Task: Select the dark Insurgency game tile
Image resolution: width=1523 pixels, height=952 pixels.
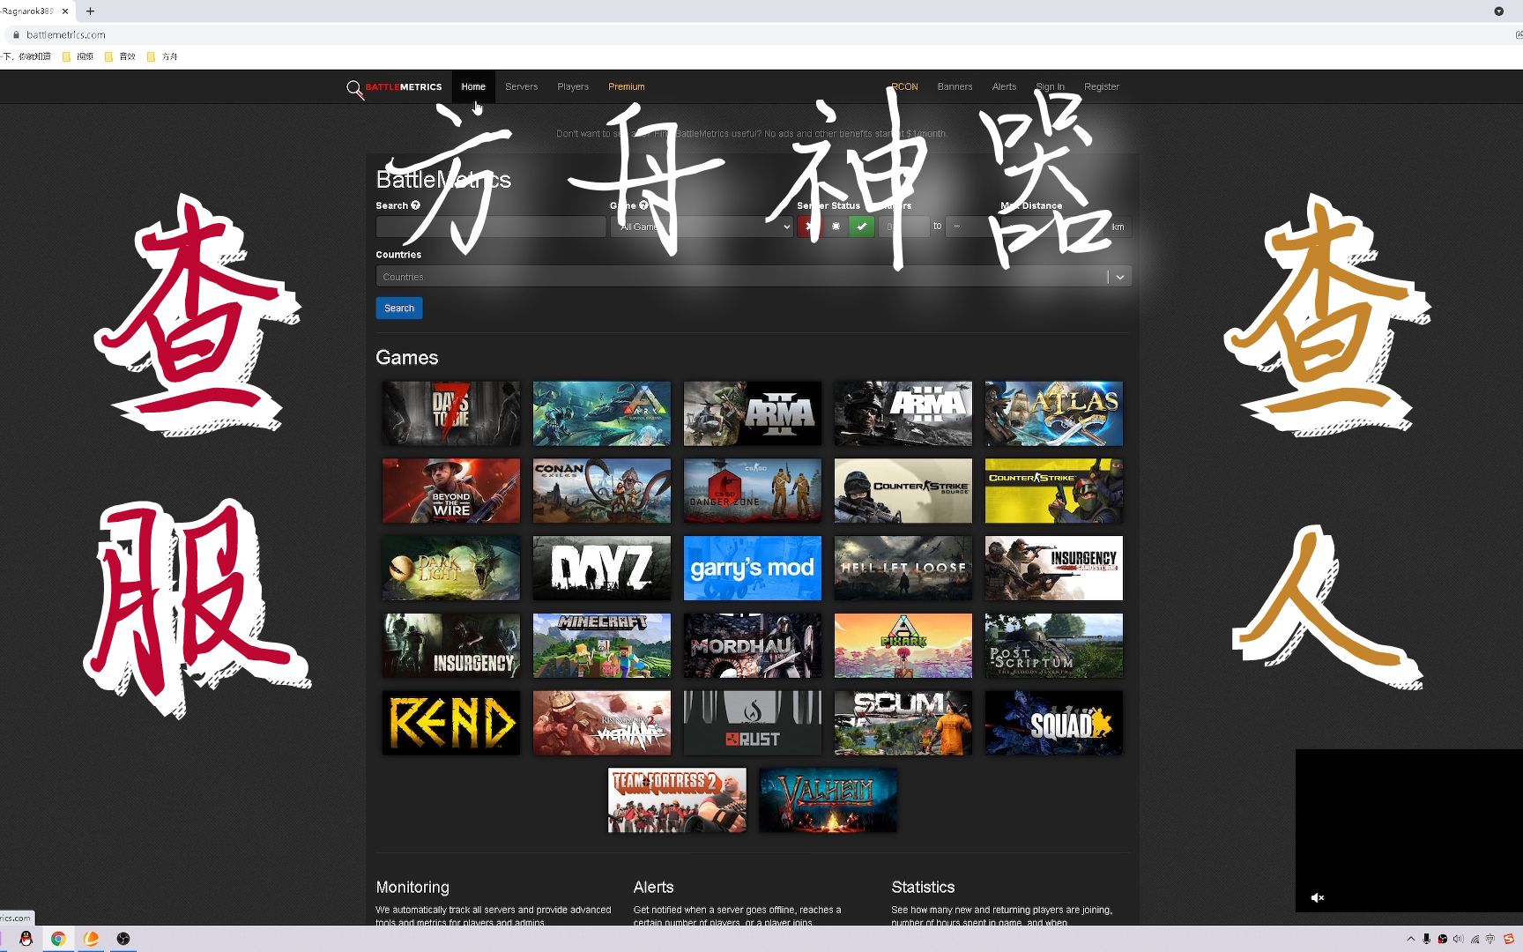Action: [451, 646]
